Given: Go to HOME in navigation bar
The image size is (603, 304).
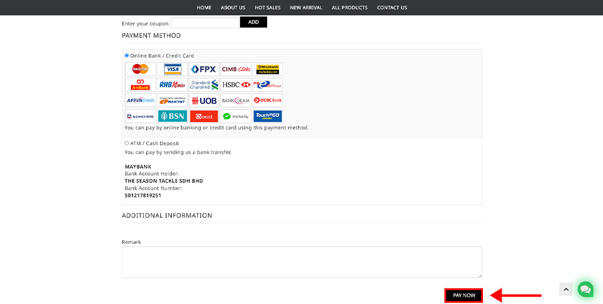Looking at the screenshot, I should 204,7.
